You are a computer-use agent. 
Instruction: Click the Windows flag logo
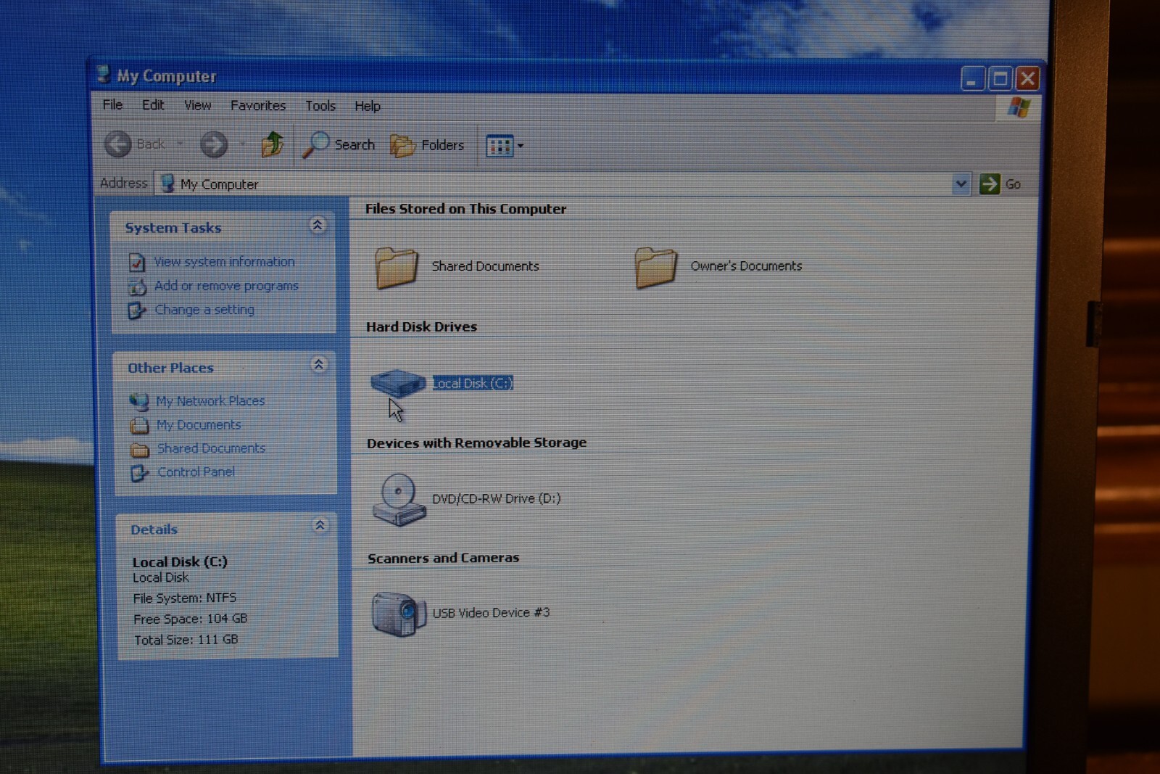coord(1019,108)
